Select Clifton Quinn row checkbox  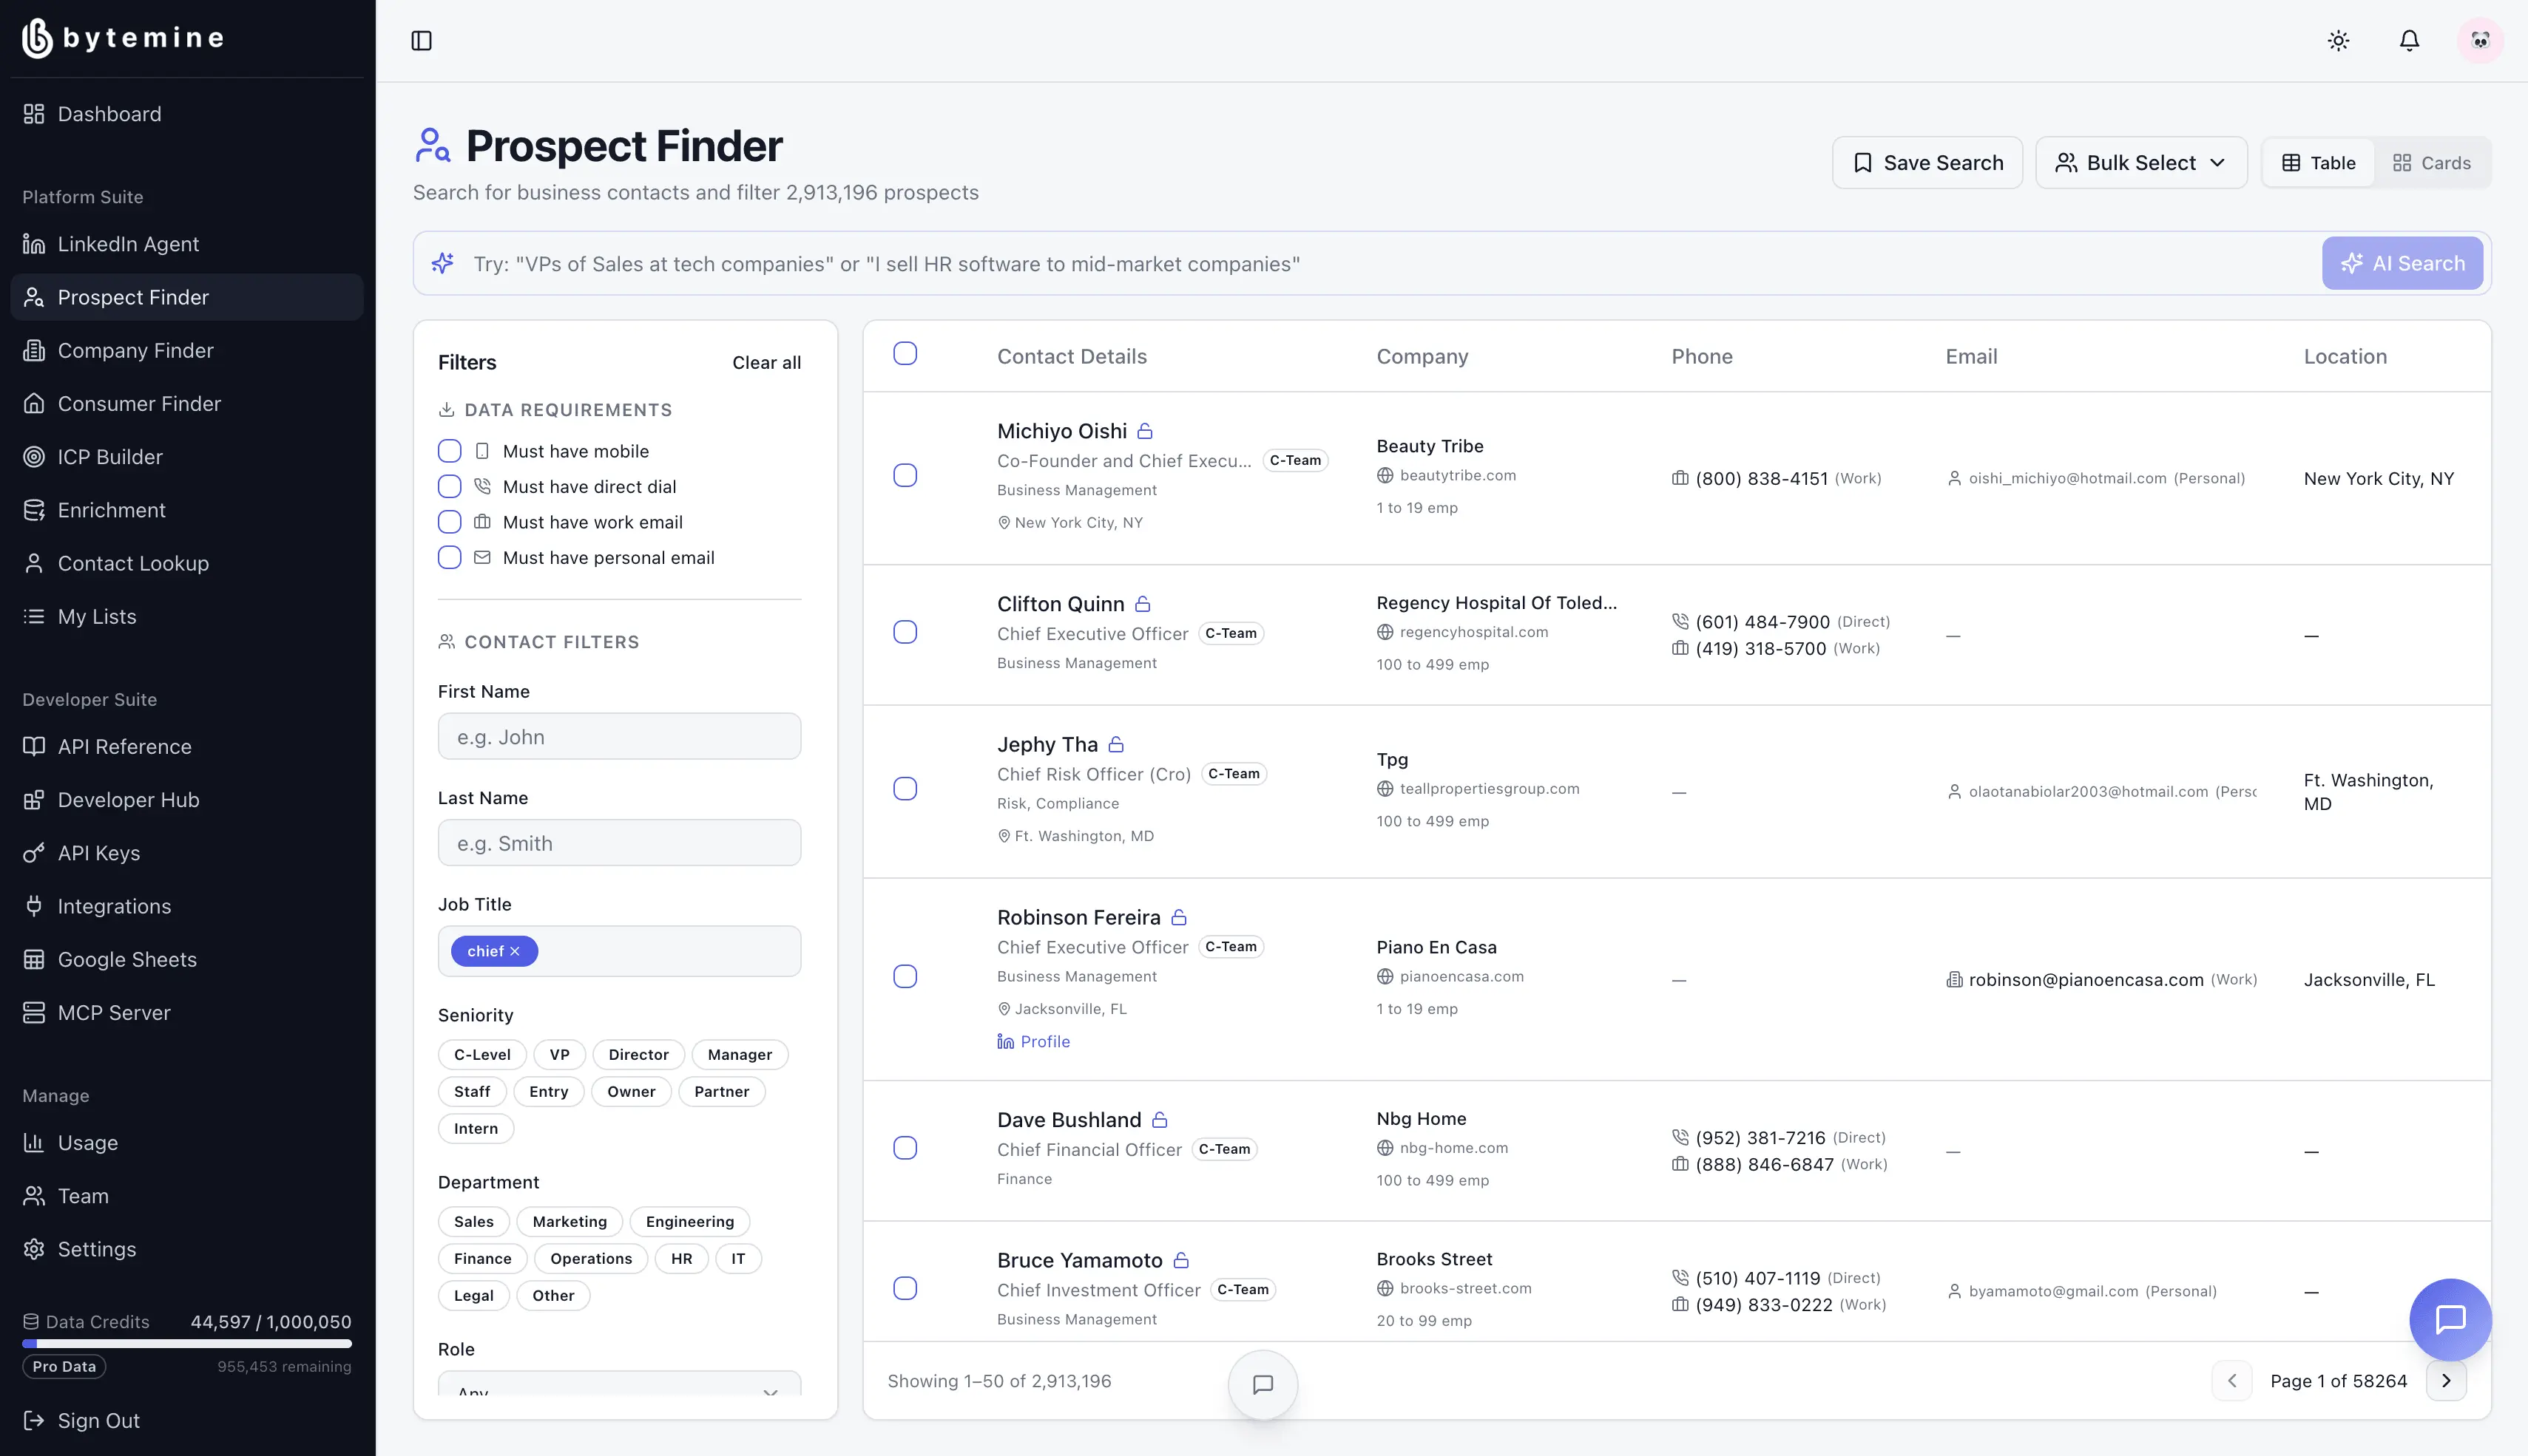click(x=905, y=632)
